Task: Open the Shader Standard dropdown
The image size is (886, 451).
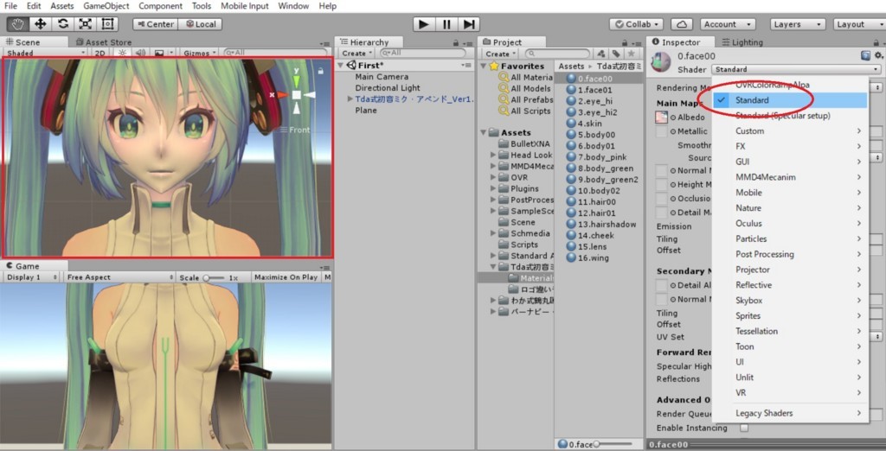Action: pyautogui.click(x=796, y=69)
